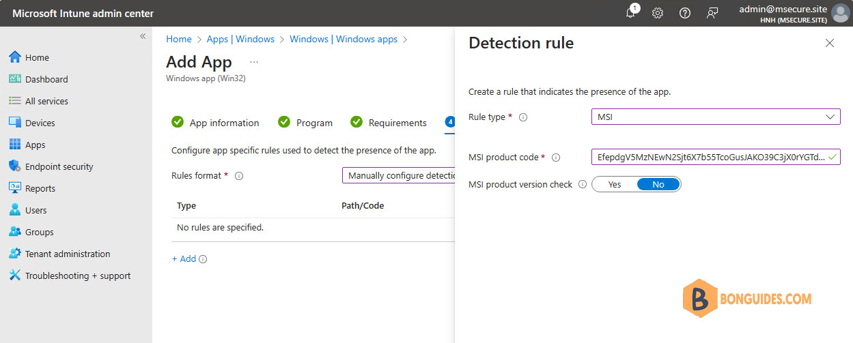Show Rule type info tooltip

tap(523, 117)
